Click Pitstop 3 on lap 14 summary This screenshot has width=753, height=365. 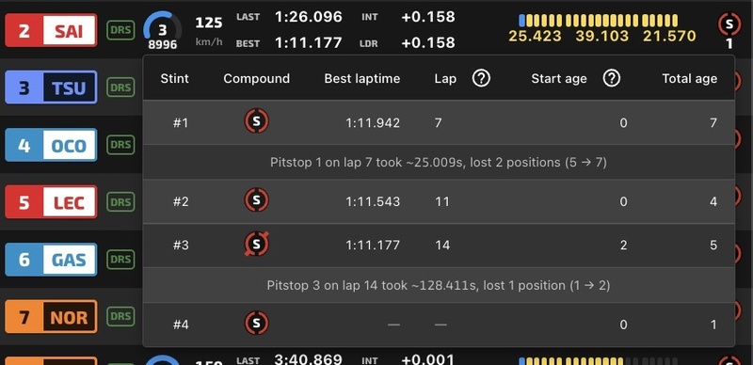439,285
